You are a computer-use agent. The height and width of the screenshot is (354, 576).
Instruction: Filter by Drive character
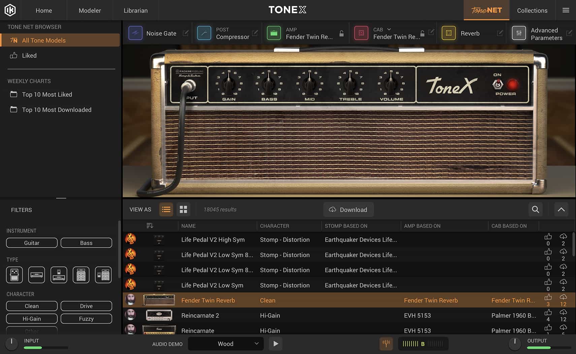(x=86, y=306)
